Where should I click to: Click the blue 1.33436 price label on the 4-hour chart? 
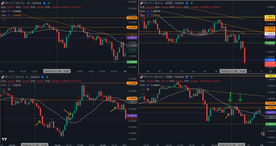pyautogui.click(x=270, y=60)
